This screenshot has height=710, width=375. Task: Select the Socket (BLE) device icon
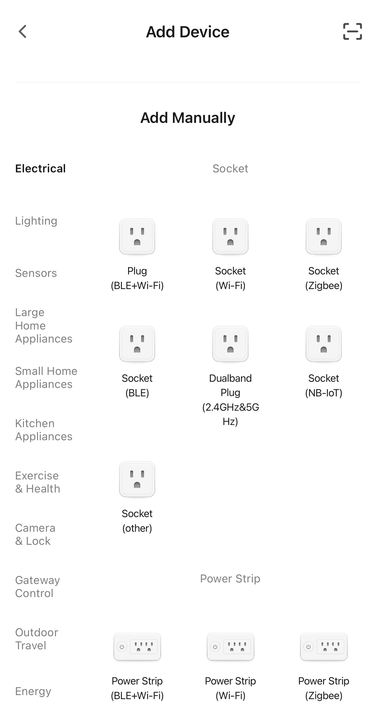[137, 344]
